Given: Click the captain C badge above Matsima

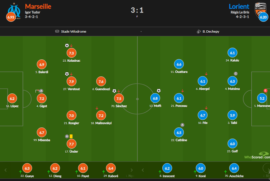Looking at the screenshot, I should click(x=236, y=74).
